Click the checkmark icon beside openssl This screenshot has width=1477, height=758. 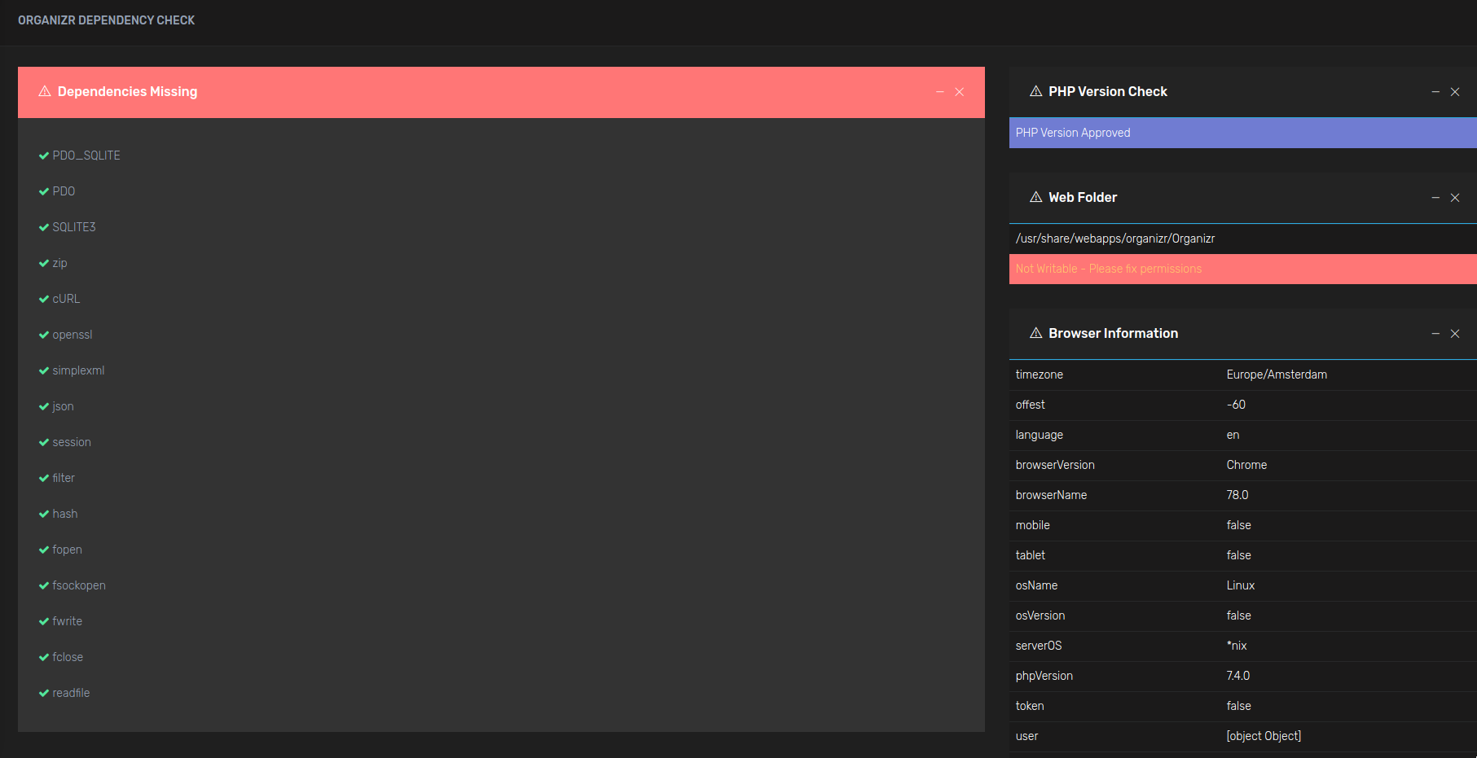[x=43, y=334]
